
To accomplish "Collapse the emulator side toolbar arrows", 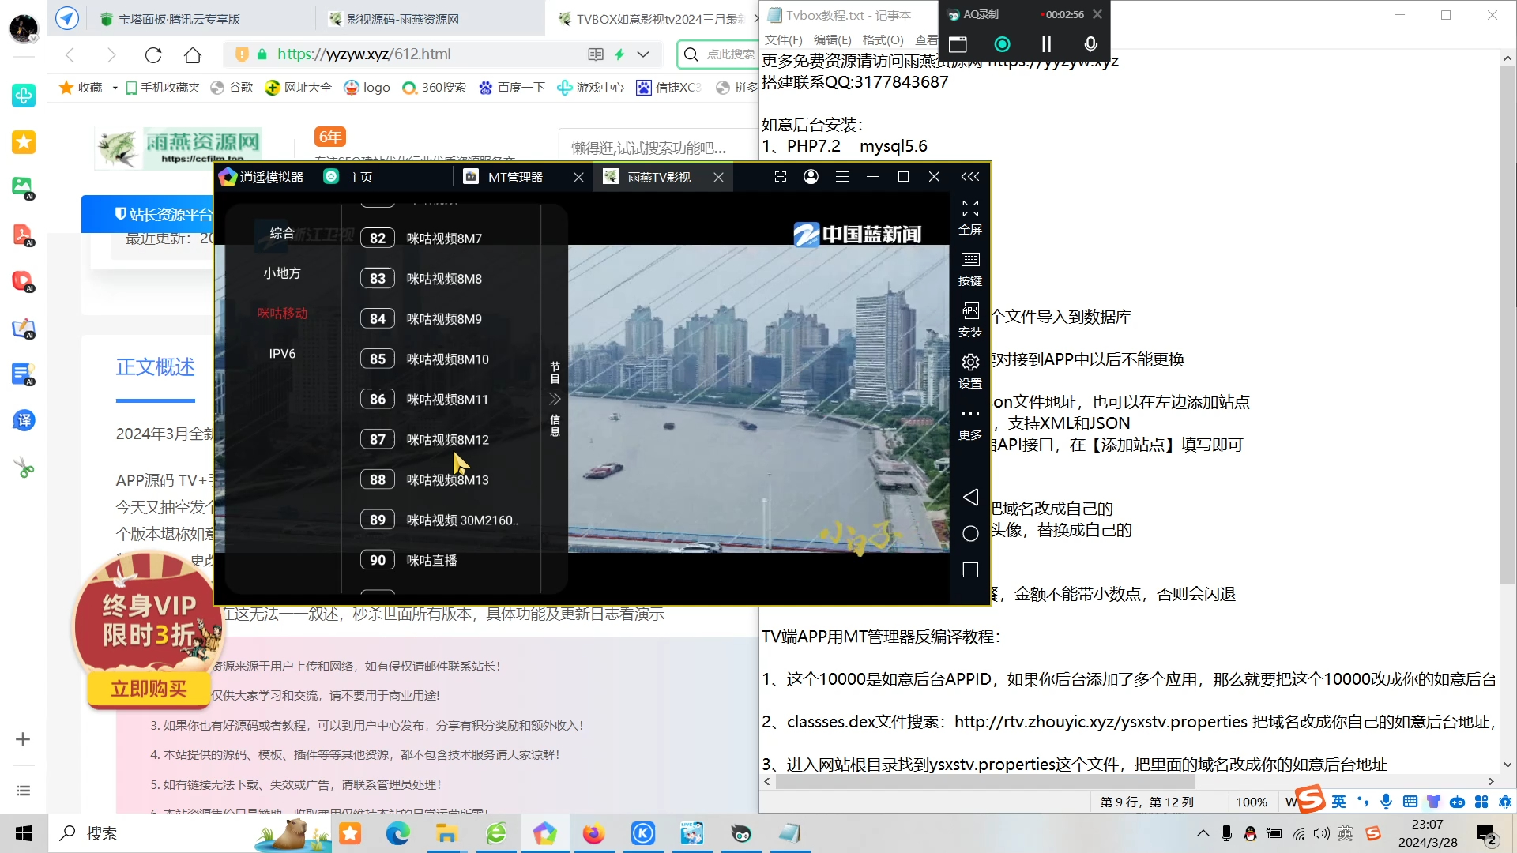I will pos(970,177).
